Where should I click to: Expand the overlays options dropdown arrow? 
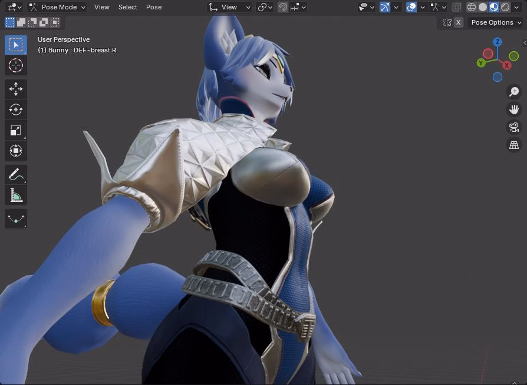pos(423,7)
